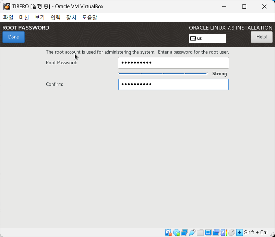Viewport: 275px width, 237px height.
Task: Maximize the VirtualBox window
Action: coord(244,7)
